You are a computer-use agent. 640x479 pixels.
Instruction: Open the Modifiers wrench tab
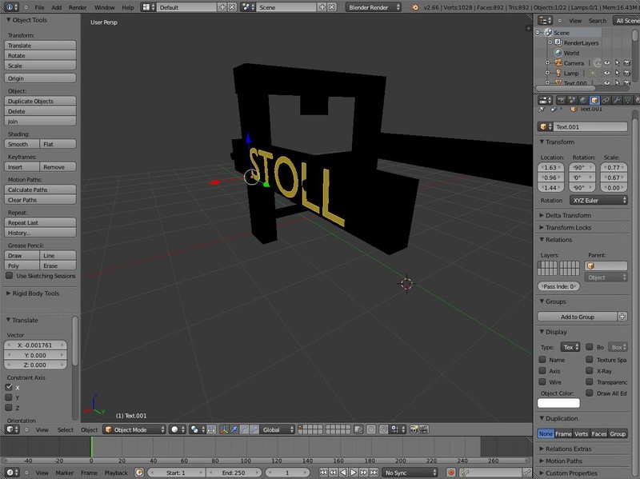point(617,100)
